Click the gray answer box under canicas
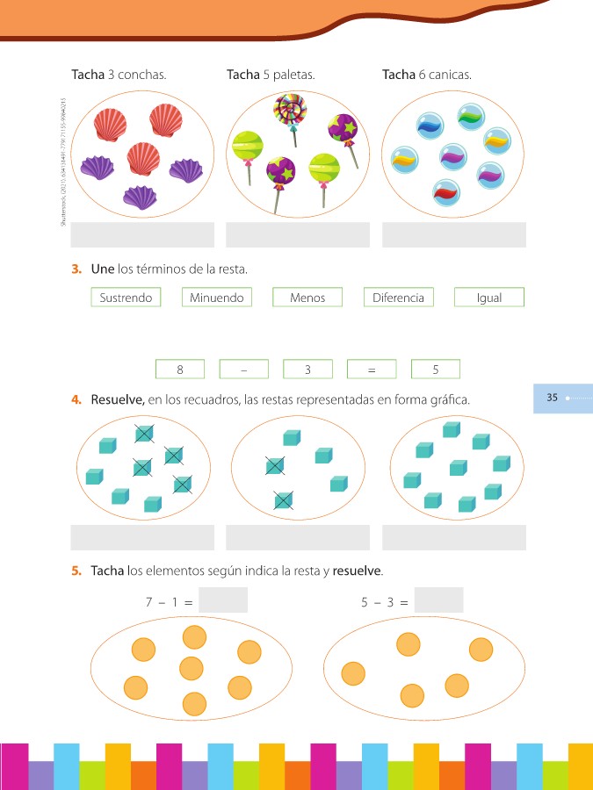The image size is (593, 790). pos(454,234)
